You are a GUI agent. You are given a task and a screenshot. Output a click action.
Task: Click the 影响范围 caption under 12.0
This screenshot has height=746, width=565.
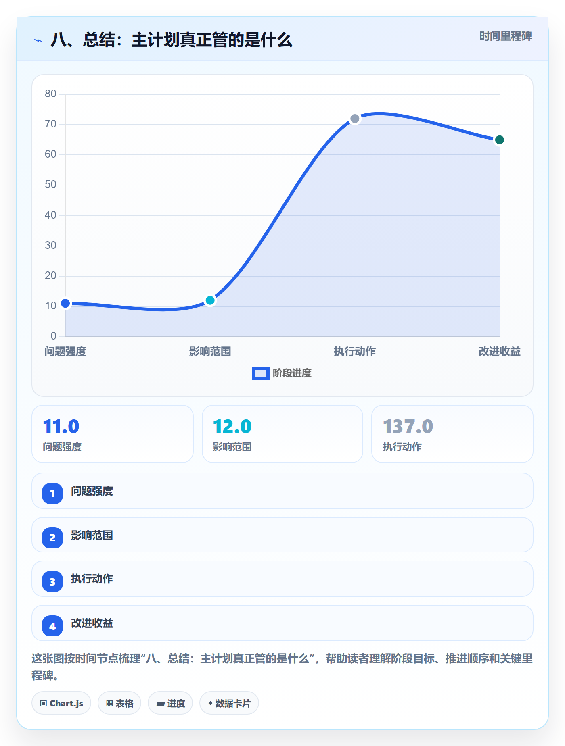[232, 447]
